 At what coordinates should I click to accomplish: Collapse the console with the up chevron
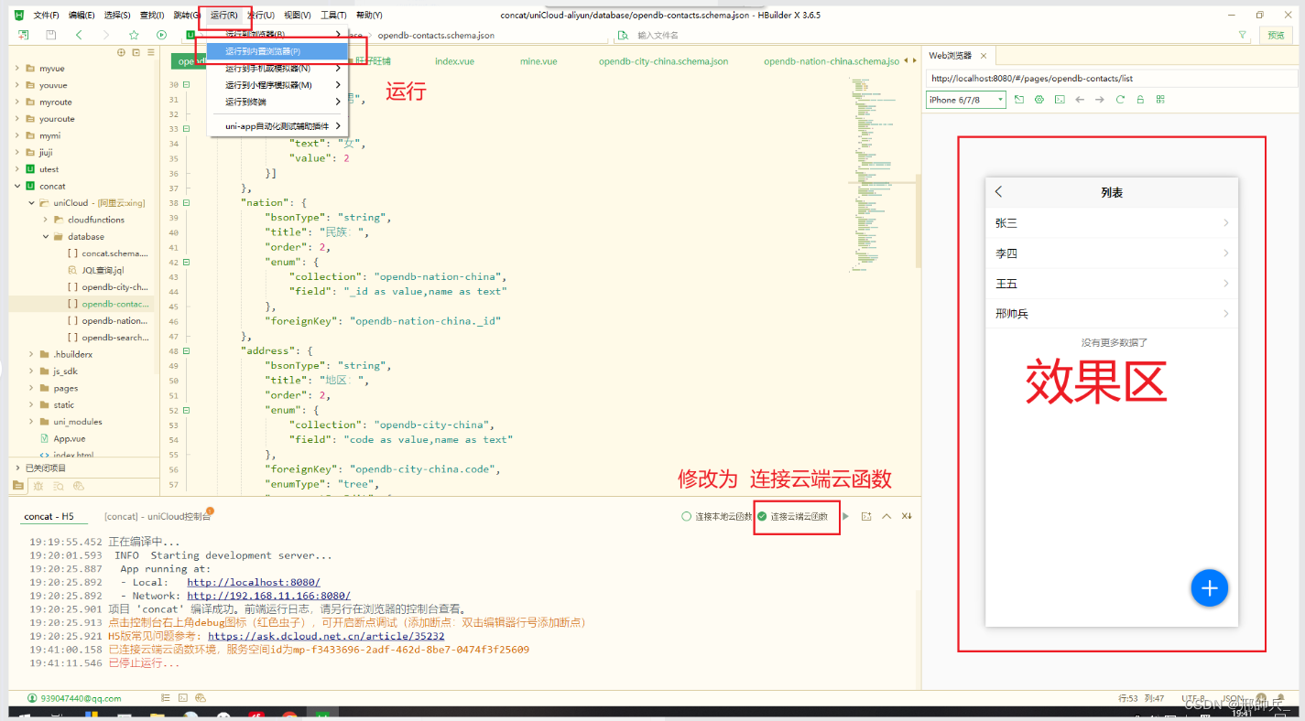coord(886,516)
